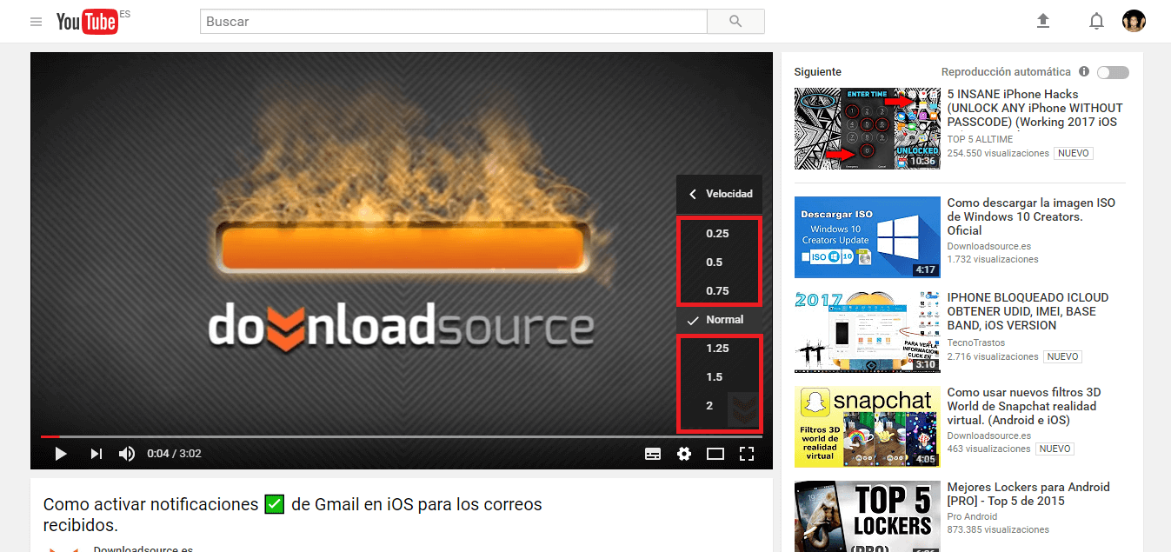The image size is (1171, 552).
Task: Open Descargar ISO Windows 10 thumbnail
Action: (x=868, y=237)
